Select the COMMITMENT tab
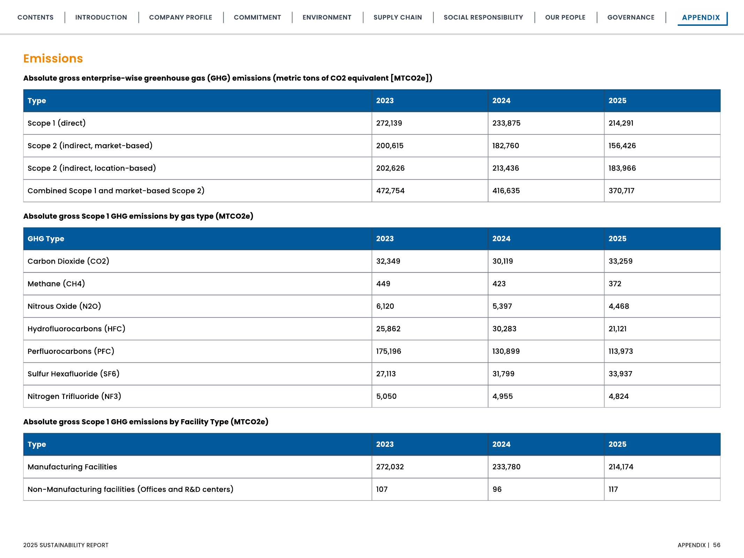744x558 pixels. pos(257,17)
